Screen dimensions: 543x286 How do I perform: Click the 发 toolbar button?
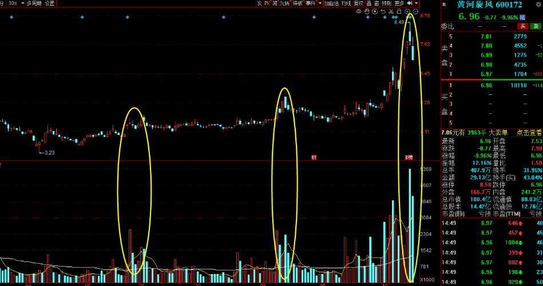(x=259, y=3)
